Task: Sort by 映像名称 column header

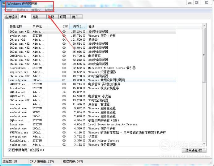Action: tap(20, 26)
